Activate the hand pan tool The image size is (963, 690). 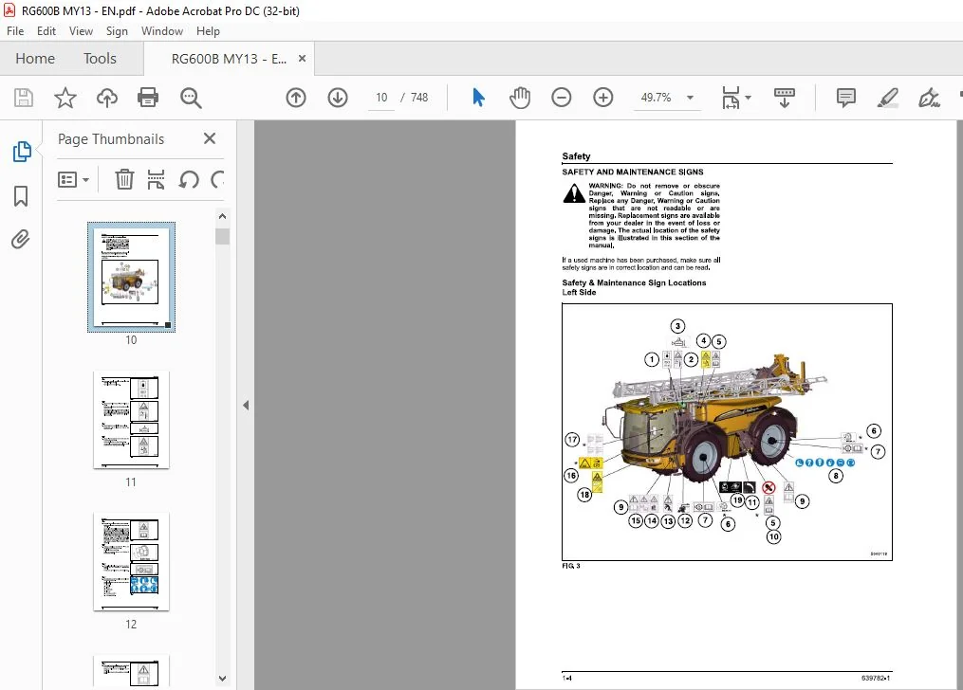[520, 98]
